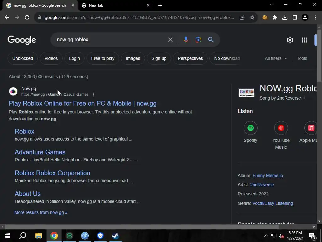Screen dimensions: 322x242
Task: Open 2ndReverse artist link
Action: [x=262, y=185]
